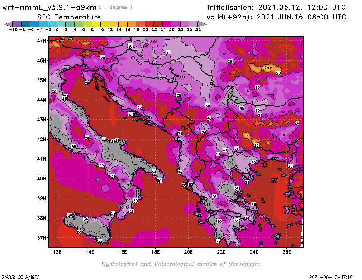Click the legend value '0'

pos(57,29)
